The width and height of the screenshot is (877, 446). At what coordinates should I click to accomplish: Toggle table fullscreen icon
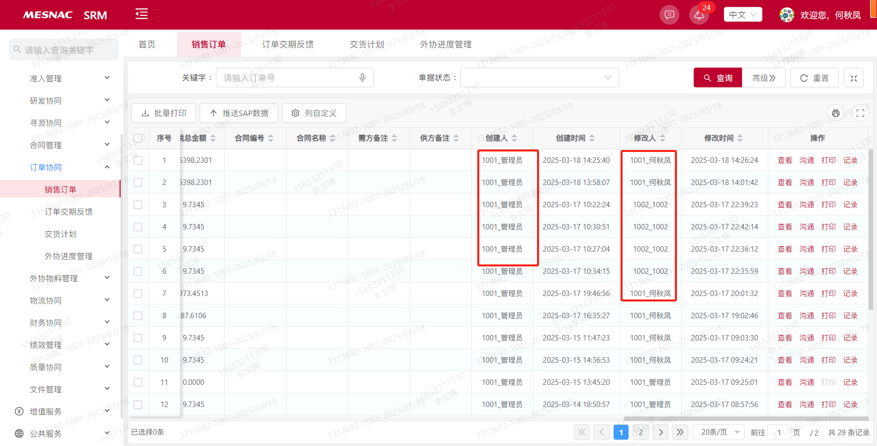click(861, 113)
